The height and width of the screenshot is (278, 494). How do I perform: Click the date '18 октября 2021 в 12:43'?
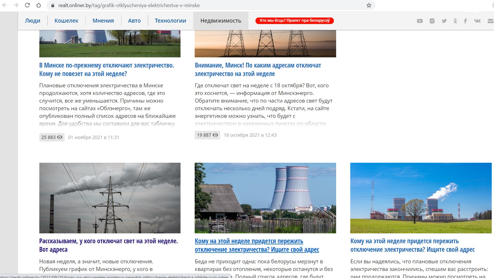(250, 135)
